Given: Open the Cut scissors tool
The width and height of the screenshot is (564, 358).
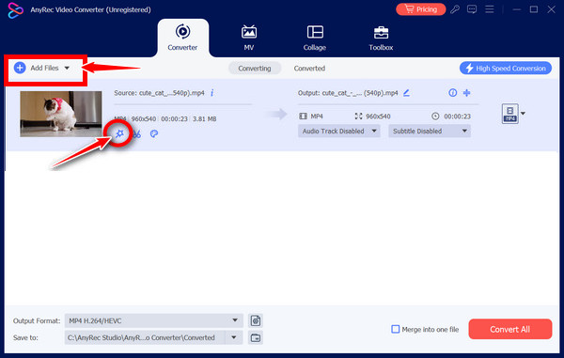Looking at the screenshot, I should coord(137,134).
